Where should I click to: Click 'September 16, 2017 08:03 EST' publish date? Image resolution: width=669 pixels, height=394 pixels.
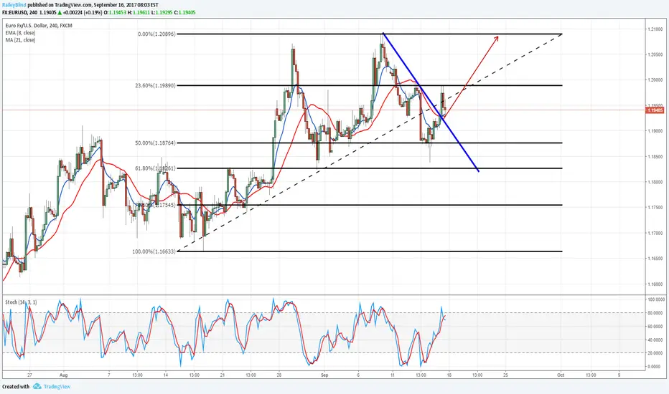125,5
